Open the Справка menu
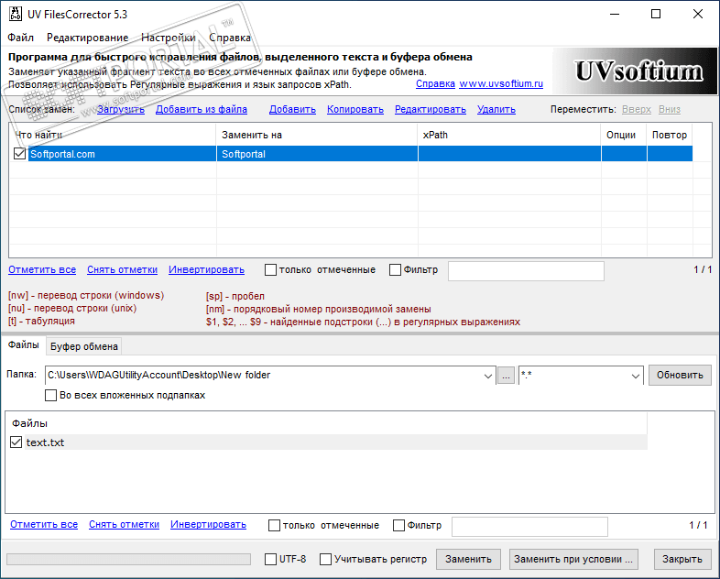Screen dimensions: 720x579 [x=230, y=38]
